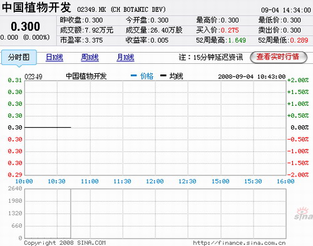Click the finance.sina.com.cn URL text
Viewport: 313px width, 246px height.
(239, 243)
